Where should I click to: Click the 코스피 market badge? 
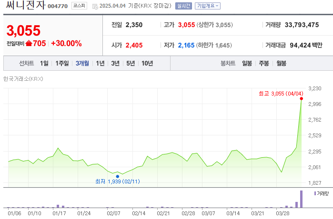[79, 6]
